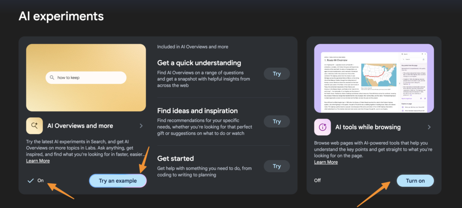Click the AI Overviews sparkle search icon
The height and width of the screenshot is (208, 462).
(x=35, y=126)
